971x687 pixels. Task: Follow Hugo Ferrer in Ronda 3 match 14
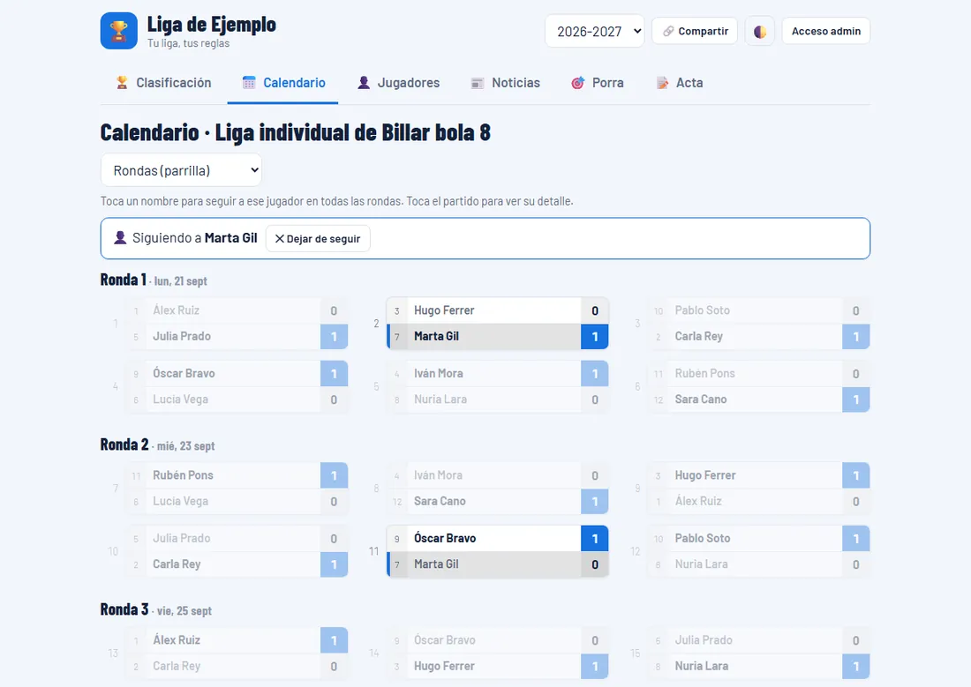click(x=444, y=666)
